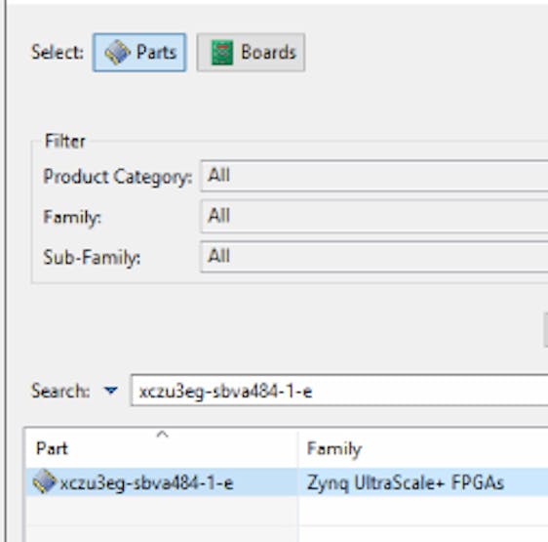Switch to Boards selection

point(251,53)
